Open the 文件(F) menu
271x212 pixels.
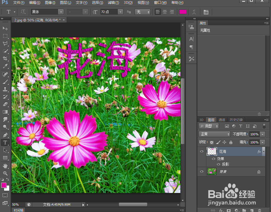(19, 3)
